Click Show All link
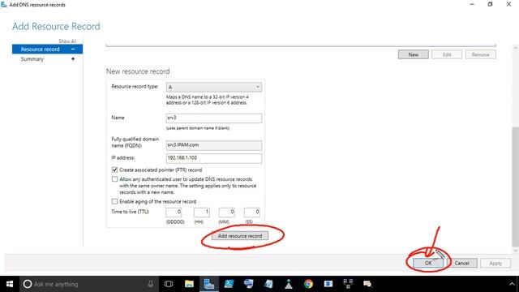This screenshot has height=292, width=519. coord(67,41)
